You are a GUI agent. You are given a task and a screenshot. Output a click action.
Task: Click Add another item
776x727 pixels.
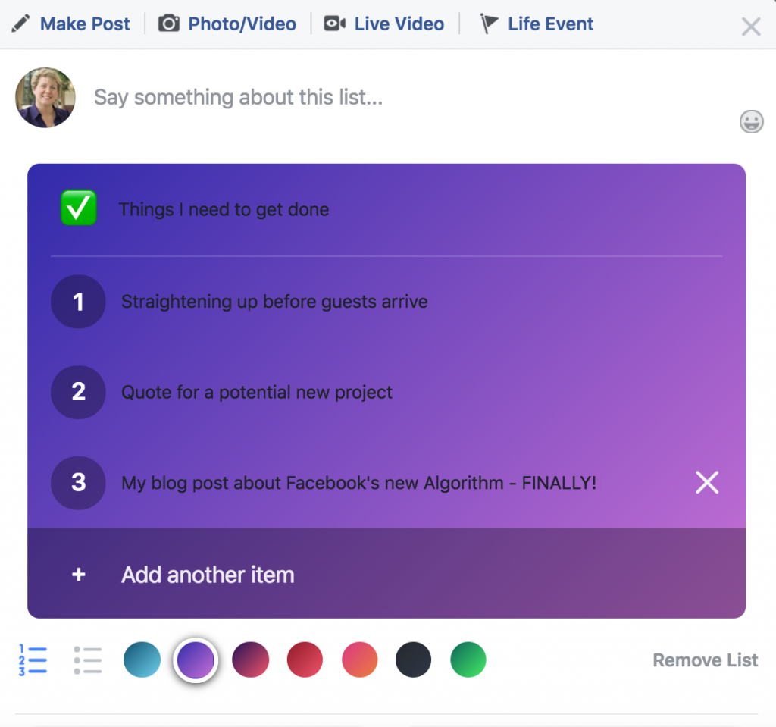(207, 575)
